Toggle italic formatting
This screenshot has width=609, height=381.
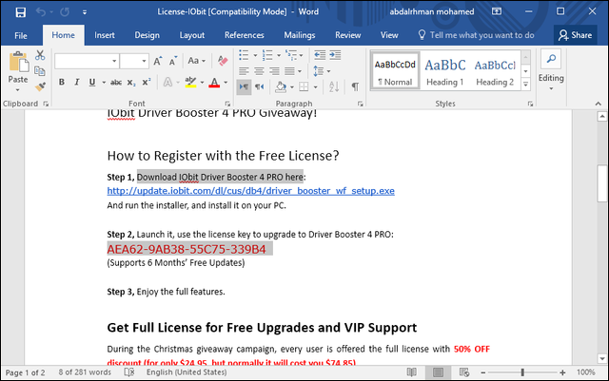(77, 83)
